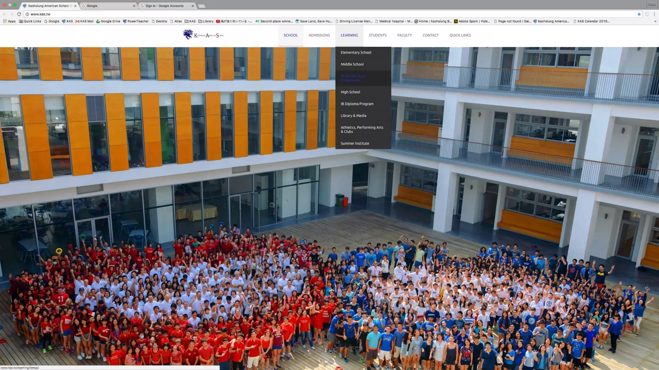Click the Daryl profile button
Image resolution: width=659 pixels, height=370 pixels.
coord(652,5)
